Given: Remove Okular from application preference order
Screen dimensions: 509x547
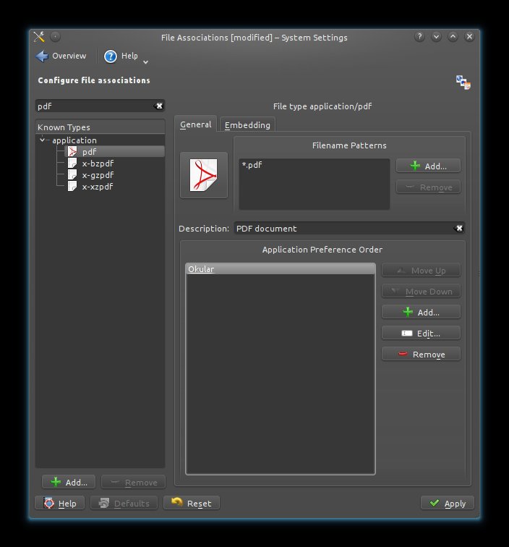Looking at the screenshot, I should tap(421, 354).
